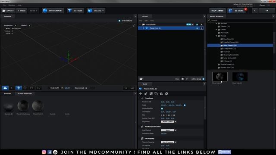
Task: Click the Instagram icon in bottom banner
Action: 44,152
